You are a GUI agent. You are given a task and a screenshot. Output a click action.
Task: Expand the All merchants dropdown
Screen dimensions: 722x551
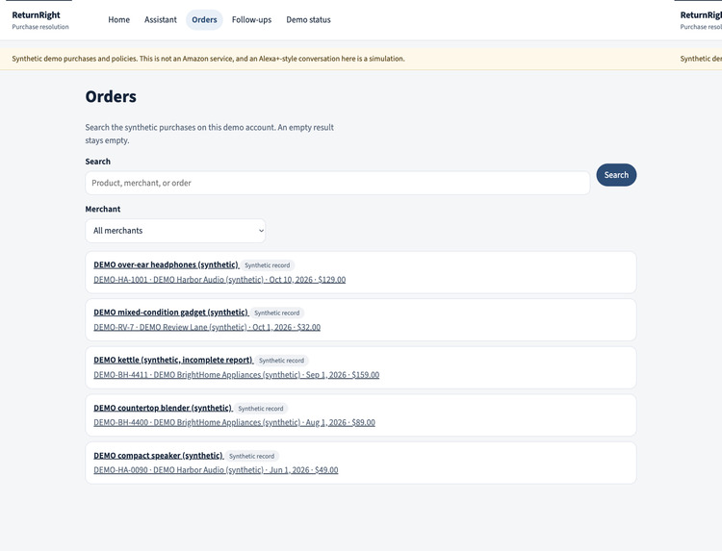[175, 231]
